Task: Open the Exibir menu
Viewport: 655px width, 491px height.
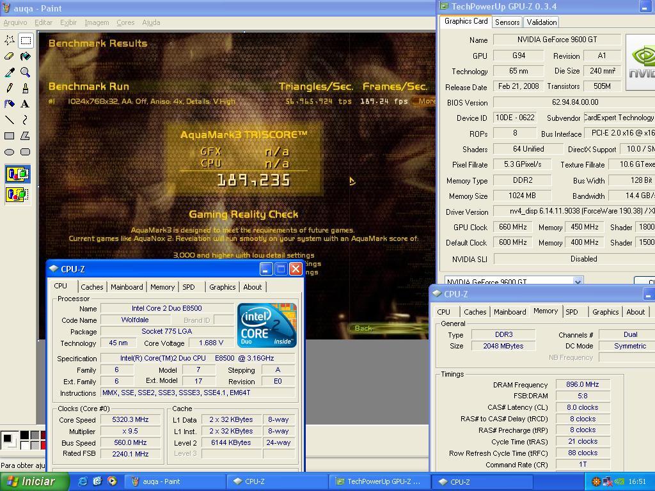Action: click(x=68, y=22)
